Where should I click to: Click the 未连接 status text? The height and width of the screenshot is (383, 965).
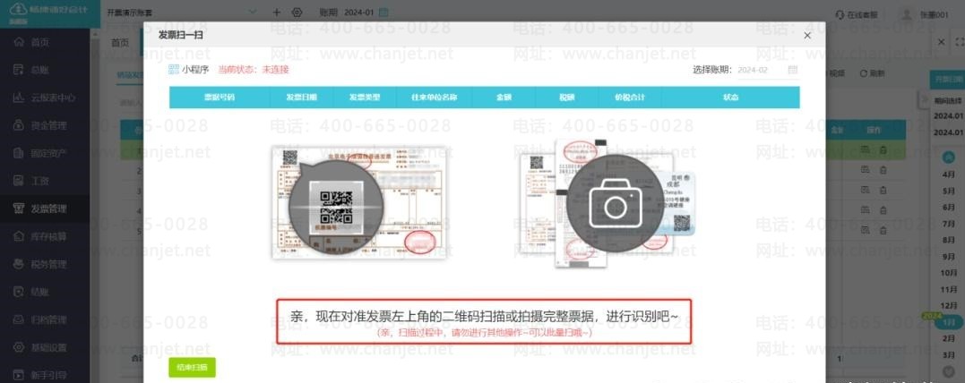[275, 70]
